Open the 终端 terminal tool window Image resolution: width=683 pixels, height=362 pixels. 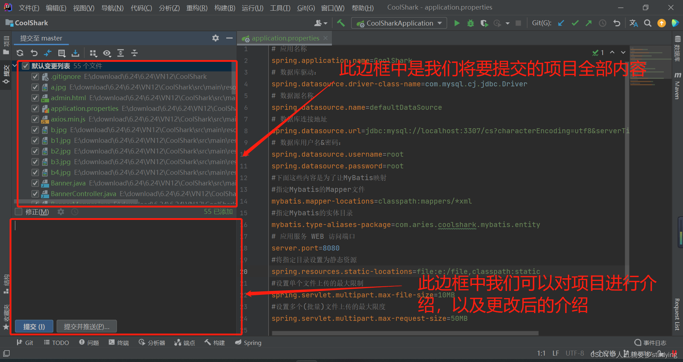point(119,343)
